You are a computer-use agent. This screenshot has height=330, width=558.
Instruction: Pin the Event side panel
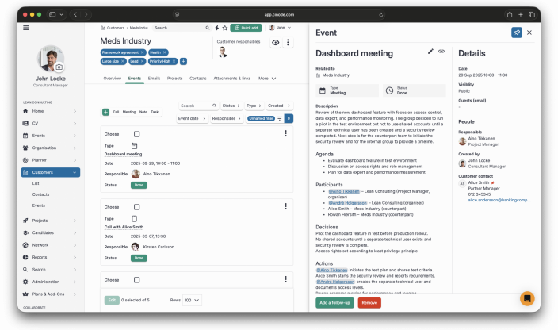tap(517, 33)
